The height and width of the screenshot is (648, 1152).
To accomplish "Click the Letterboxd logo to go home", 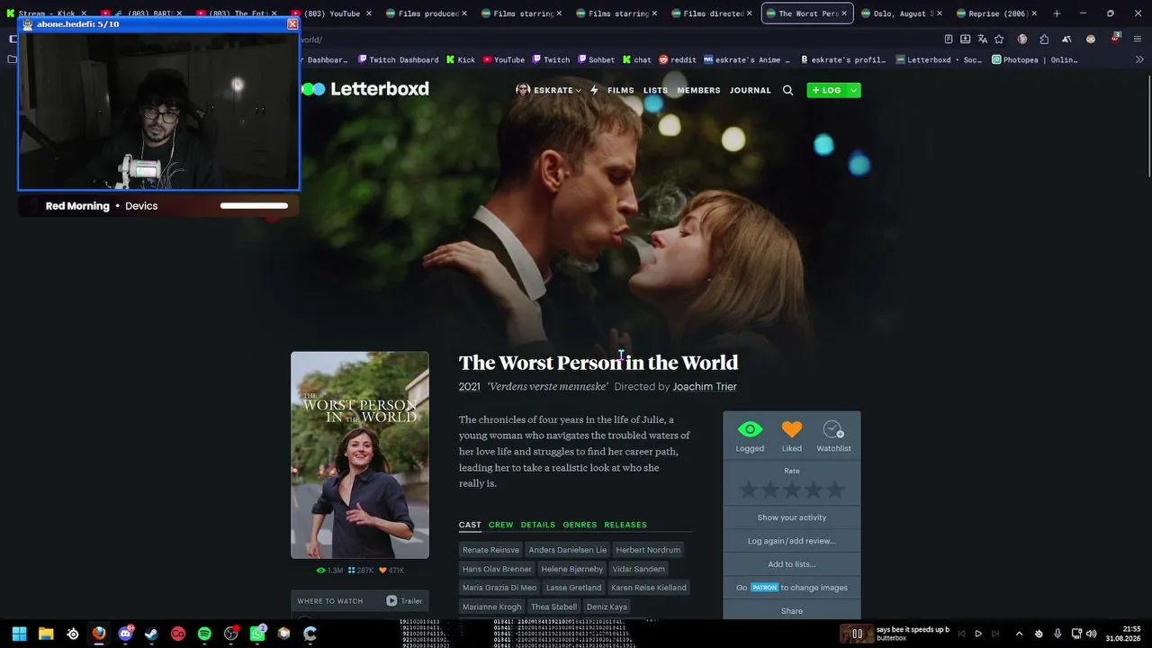I will [364, 89].
